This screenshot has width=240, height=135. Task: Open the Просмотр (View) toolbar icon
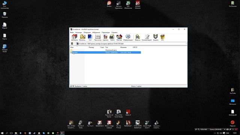tap(97, 37)
